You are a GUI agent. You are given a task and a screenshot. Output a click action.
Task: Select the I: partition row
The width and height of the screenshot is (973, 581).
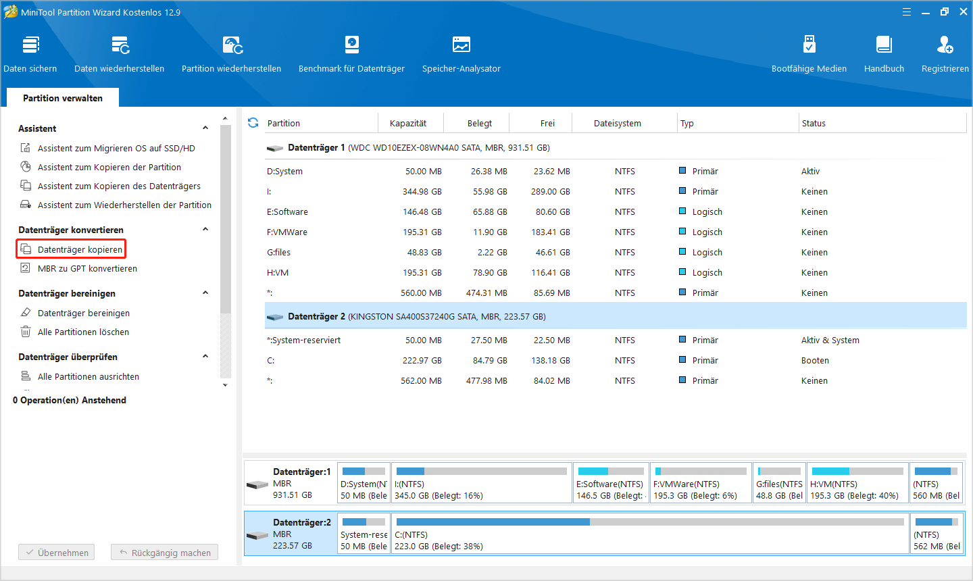tap(616, 191)
